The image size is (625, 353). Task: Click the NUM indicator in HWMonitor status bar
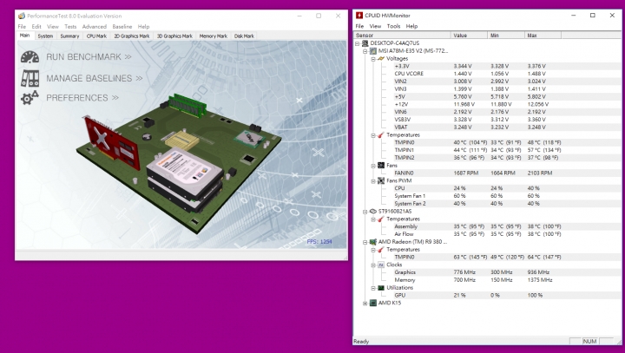589,342
